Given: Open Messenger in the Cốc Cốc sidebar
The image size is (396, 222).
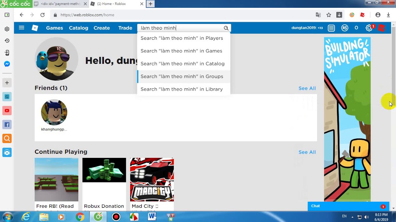Looking at the screenshot, I should [x=7, y=64].
